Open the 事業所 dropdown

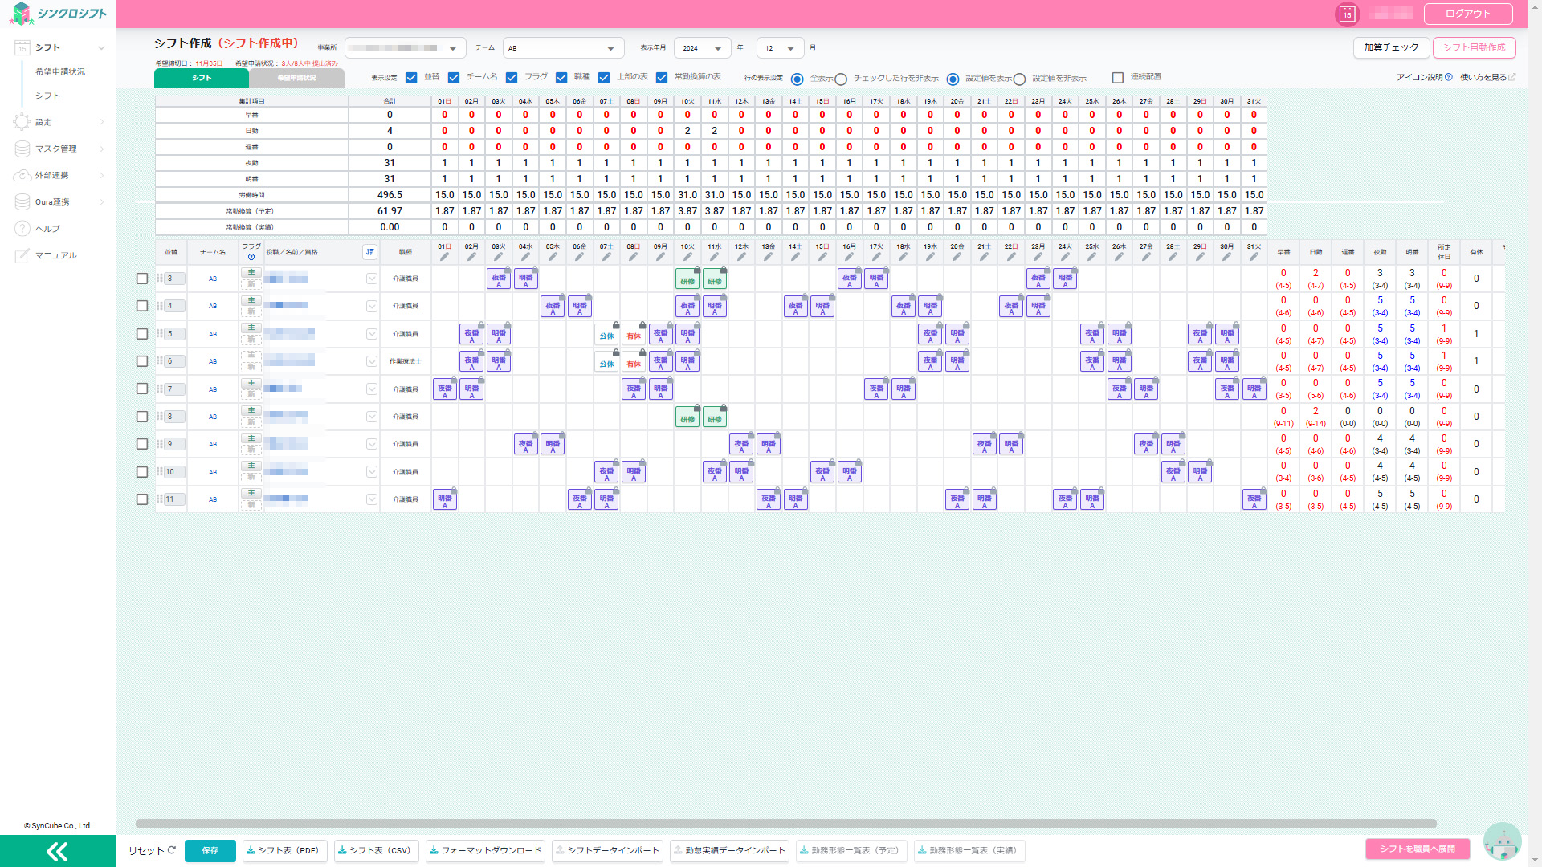[406, 48]
